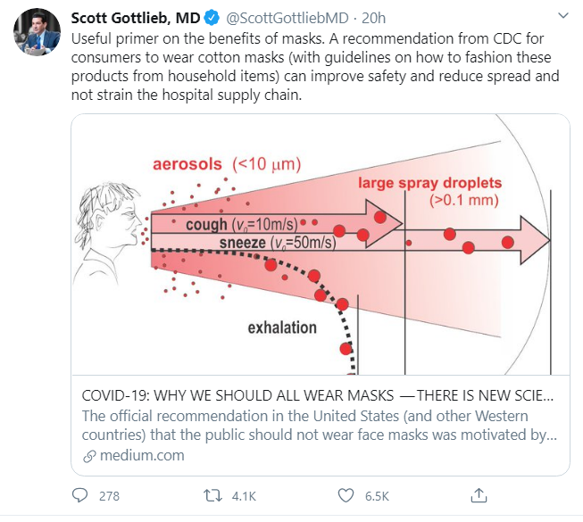View the 4.1K retweets count
The height and width of the screenshot is (522, 583).
tap(244, 496)
